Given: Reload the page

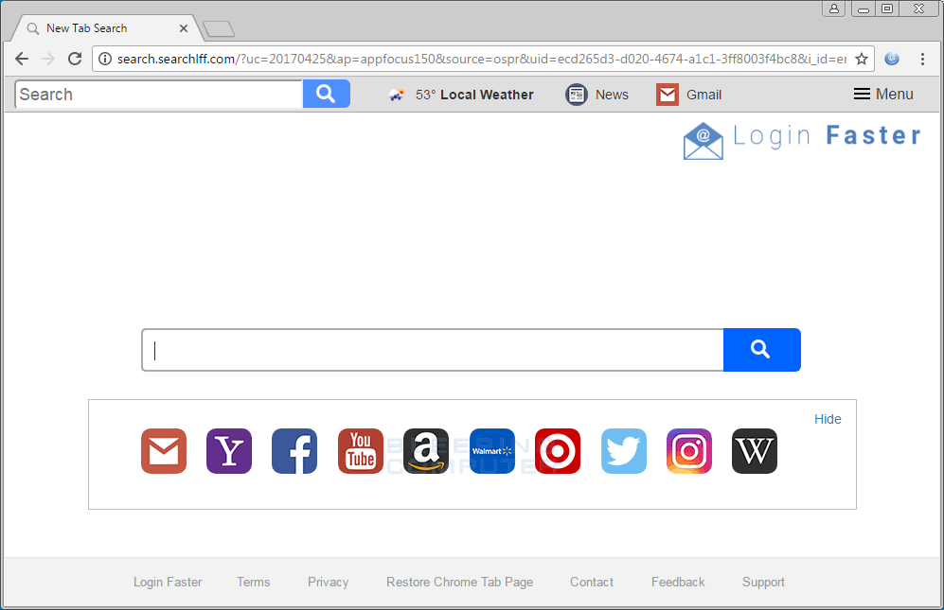Looking at the screenshot, I should [75, 59].
